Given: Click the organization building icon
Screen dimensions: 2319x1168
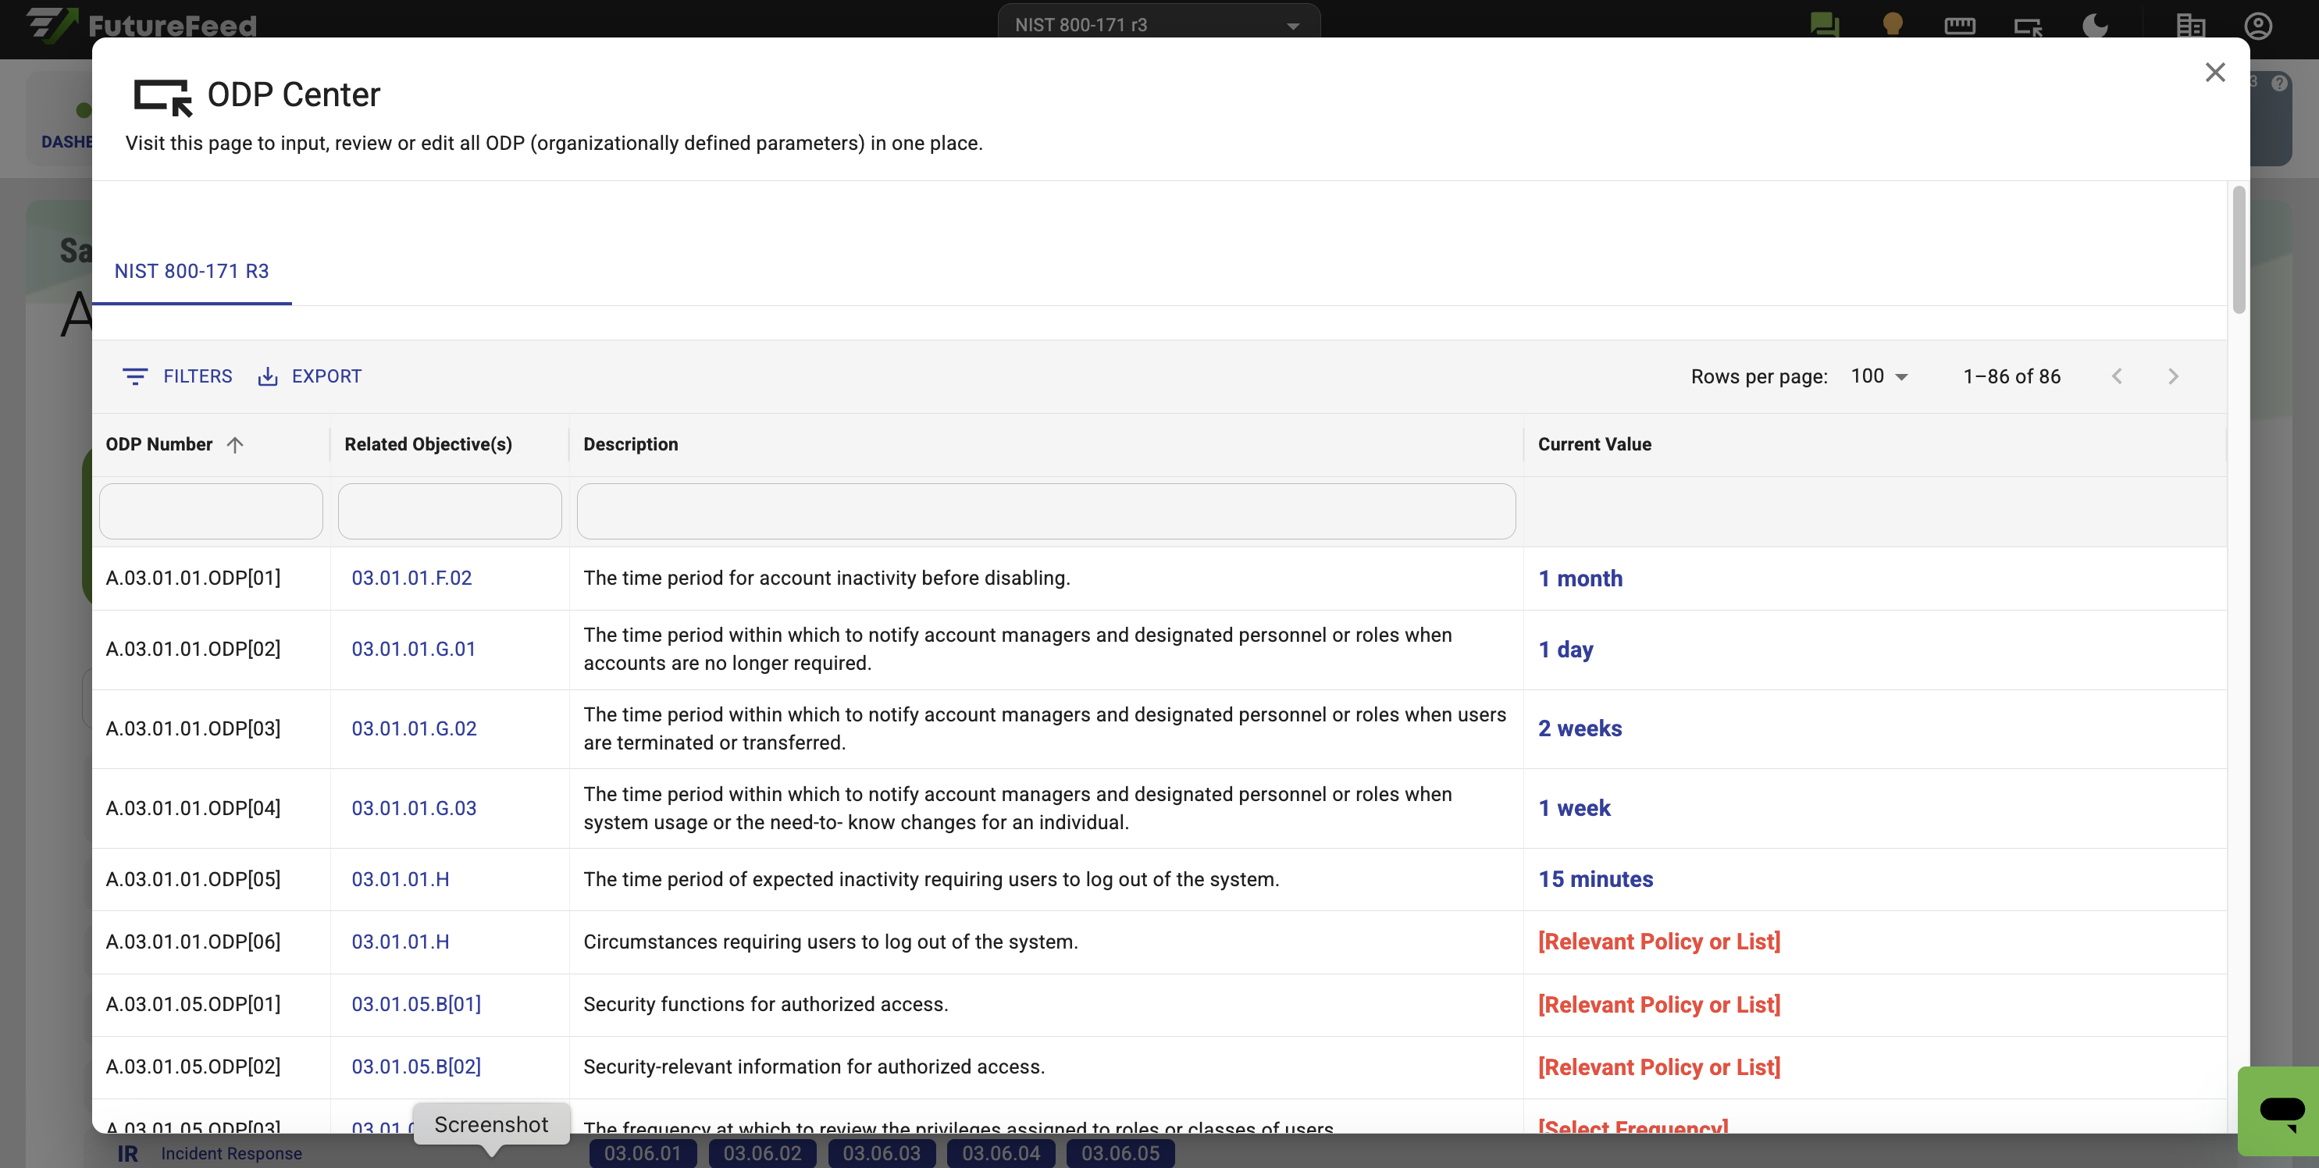Looking at the screenshot, I should 2190,25.
